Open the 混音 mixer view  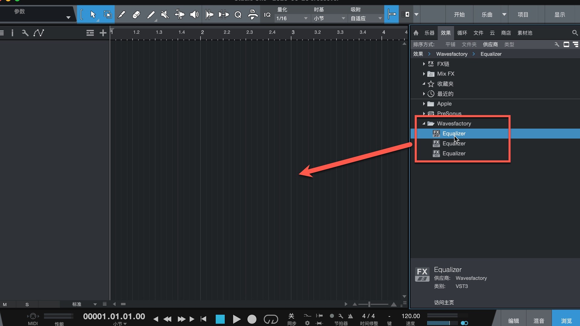point(539,321)
